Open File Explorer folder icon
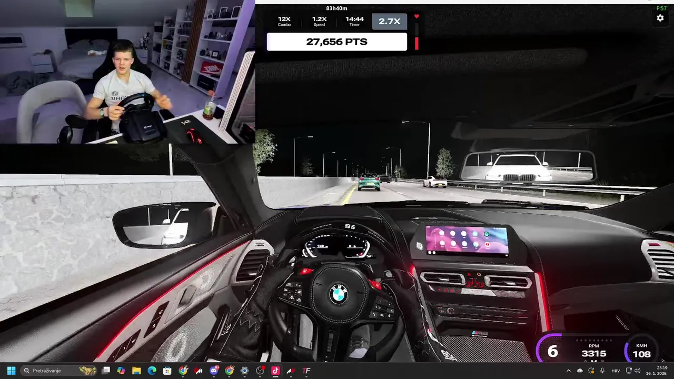Screen dimensions: 674x379 (x=136, y=371)
